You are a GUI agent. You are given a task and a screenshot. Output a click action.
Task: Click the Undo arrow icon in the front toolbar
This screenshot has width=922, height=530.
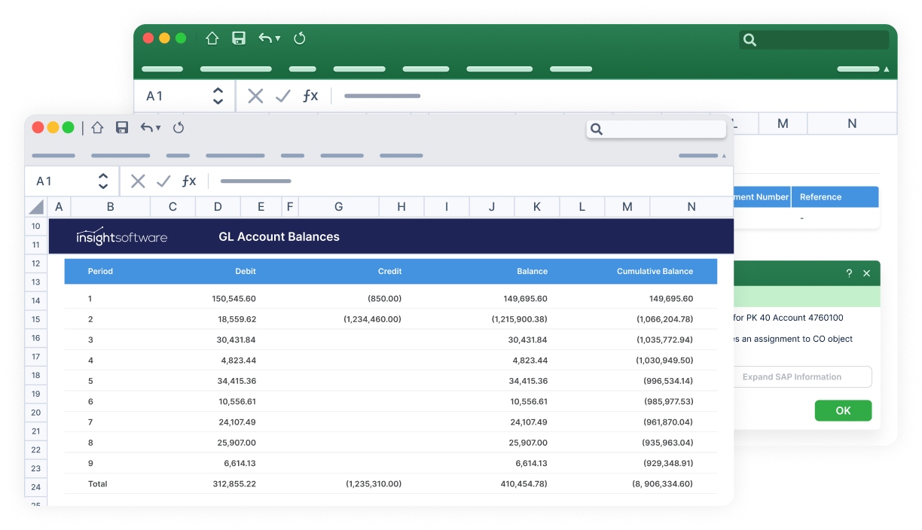point(145,127)
